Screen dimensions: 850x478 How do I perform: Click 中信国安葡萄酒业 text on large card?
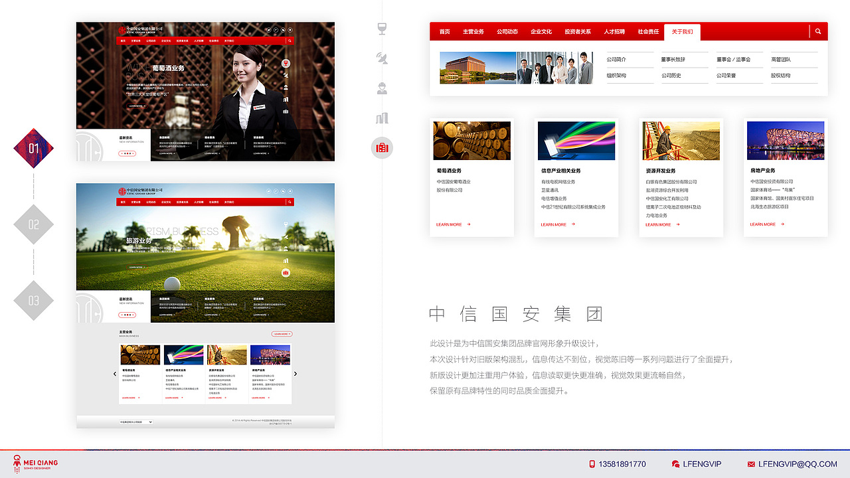point(454,182)
